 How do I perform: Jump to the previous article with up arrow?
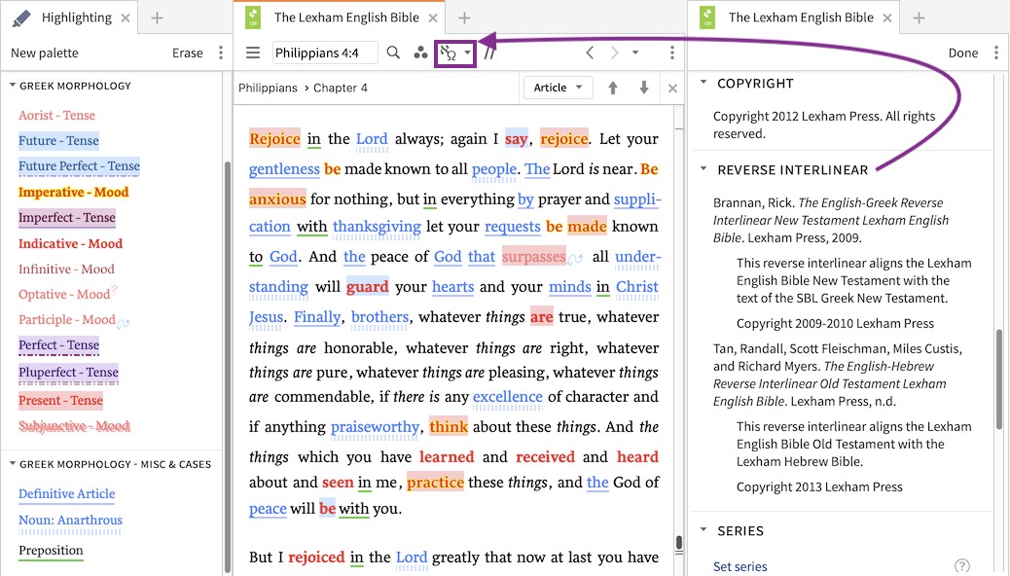tap(613, 88)
